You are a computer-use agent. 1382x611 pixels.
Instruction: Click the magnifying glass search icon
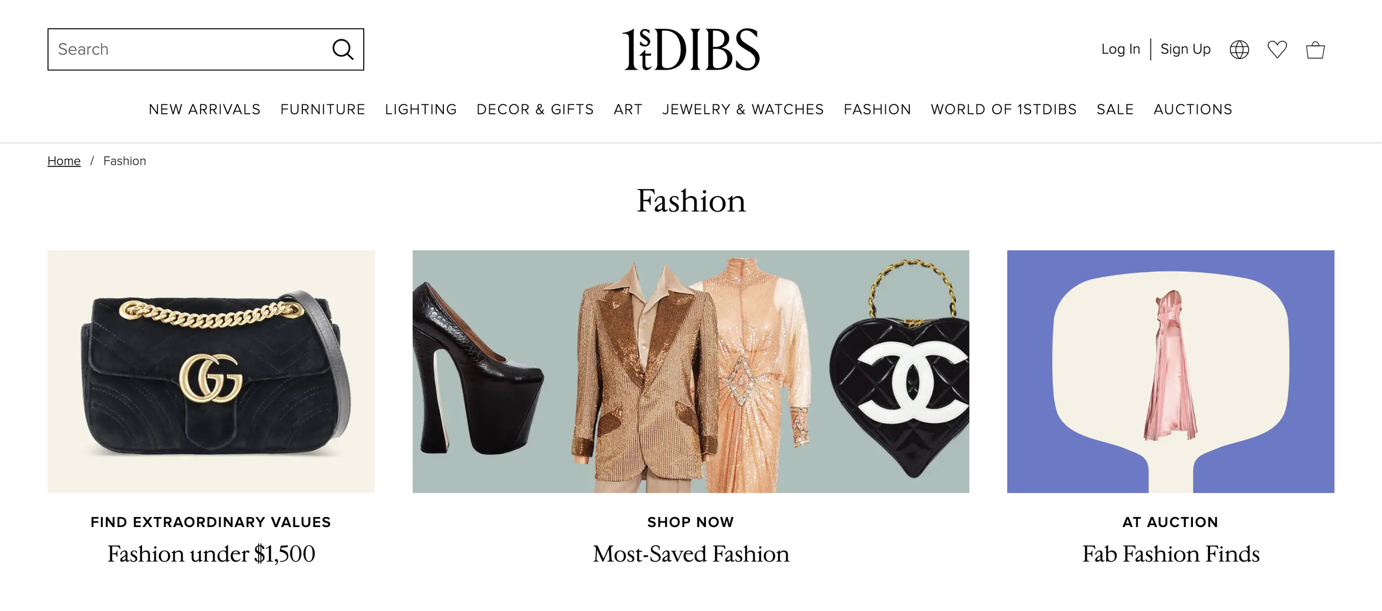coord(343,49)
